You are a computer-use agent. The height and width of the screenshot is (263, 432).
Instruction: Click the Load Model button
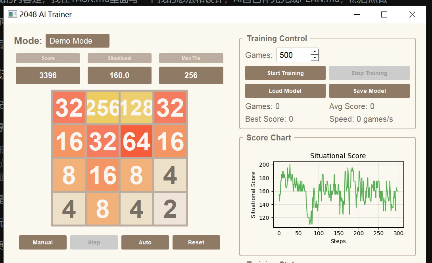[285, 91]
